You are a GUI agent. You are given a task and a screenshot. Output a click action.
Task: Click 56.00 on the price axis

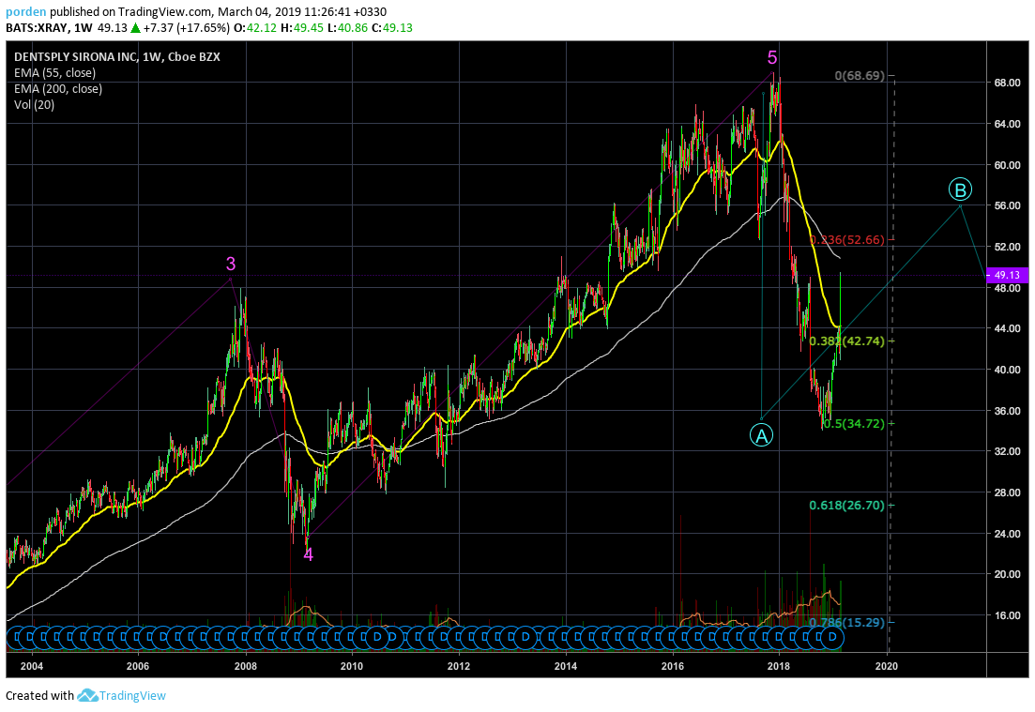(x=1007, y=205)
